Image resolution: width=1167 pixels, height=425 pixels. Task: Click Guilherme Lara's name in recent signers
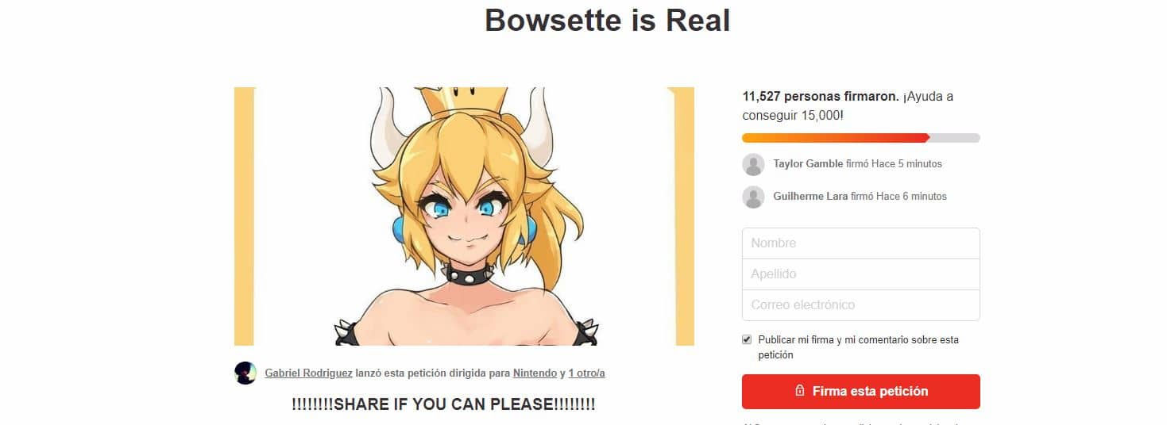pyautogui.click(x=810, y=196)
